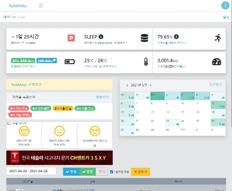
Task: Open battery link under the 61% badge
Action: (24, 67)
